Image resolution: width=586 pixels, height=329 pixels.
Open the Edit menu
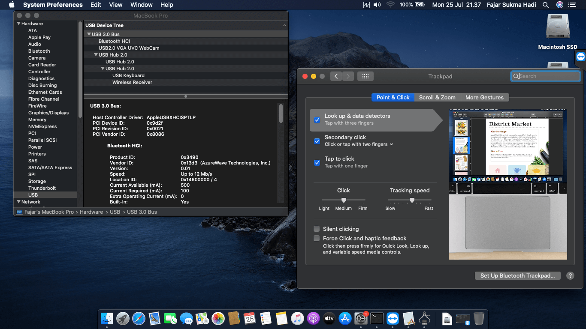[x=96, y=5]
